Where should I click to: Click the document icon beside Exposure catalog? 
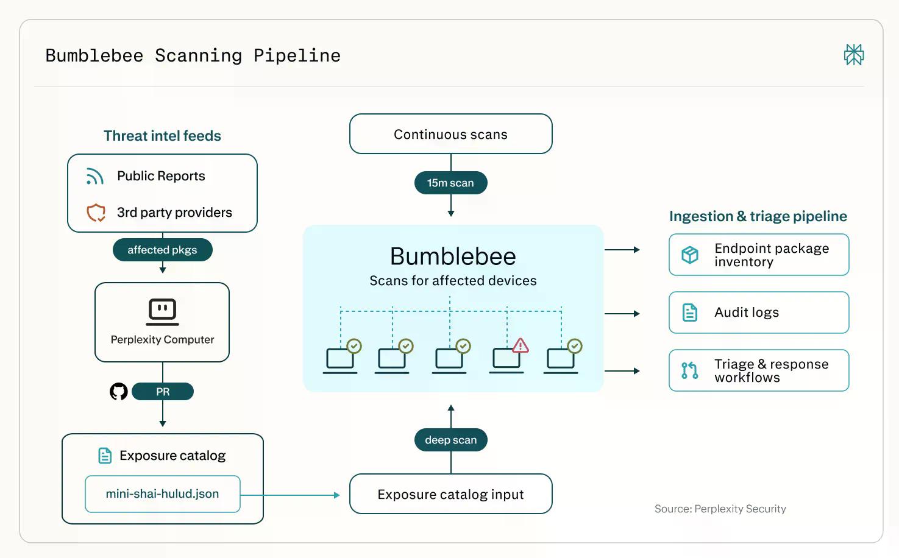105,456
